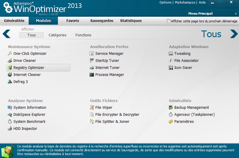239x158 pixels.
Task: Open File Wiper module label
Action: (104, 107)
